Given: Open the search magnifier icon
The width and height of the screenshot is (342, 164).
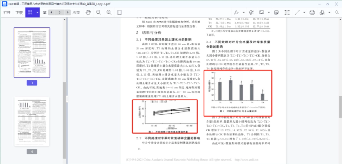Looking at the screenshot, I should 337,13.
